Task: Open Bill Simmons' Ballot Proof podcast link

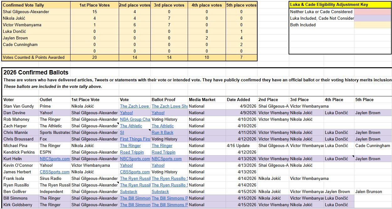Action: click(x=170, y=198)
